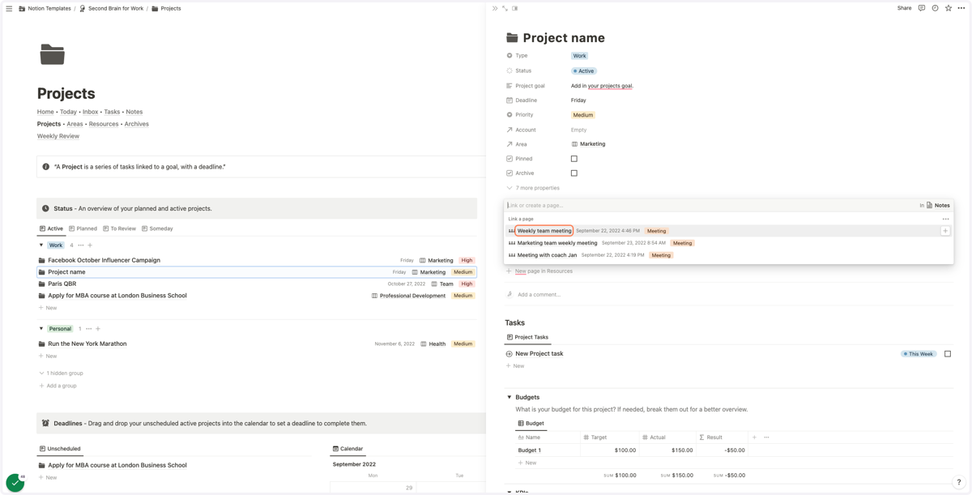Click the Share button
Image resolution: width=972 pixels, height=495 pixels.
coord(904,8)
